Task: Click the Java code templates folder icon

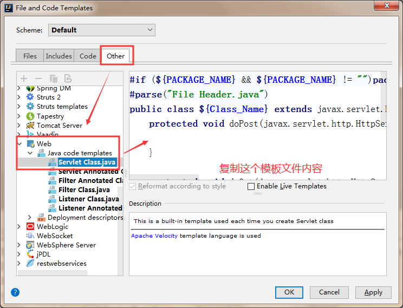Action: [x=41, y=153]
